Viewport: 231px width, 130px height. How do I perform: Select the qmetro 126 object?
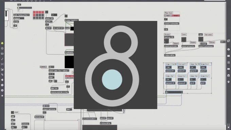click(x=49, y=19)
